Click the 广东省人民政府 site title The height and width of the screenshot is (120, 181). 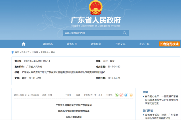click(96, 20)
